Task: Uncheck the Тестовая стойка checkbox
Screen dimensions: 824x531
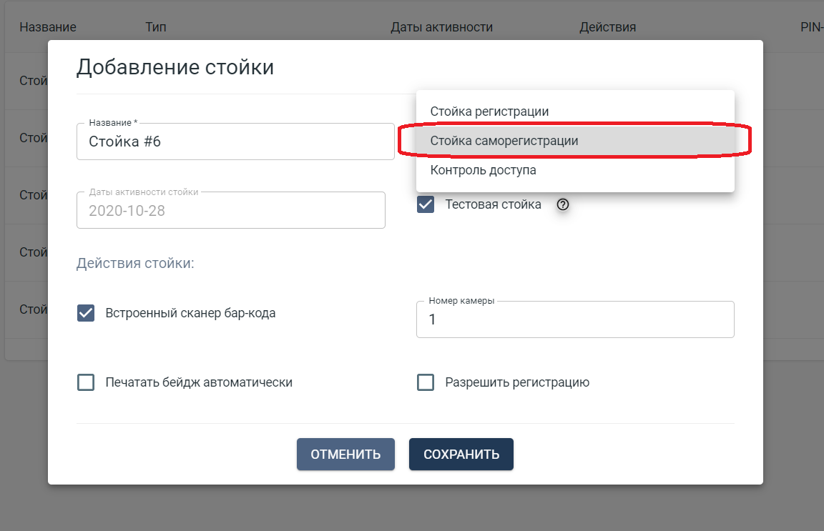Action: 426,204
